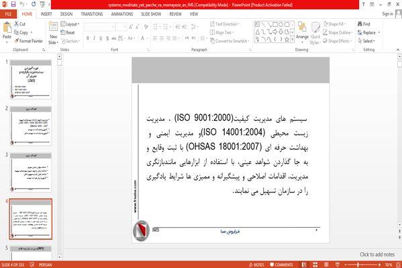Click Sign in link
The image size is (402, 268).
pos(387,14)
